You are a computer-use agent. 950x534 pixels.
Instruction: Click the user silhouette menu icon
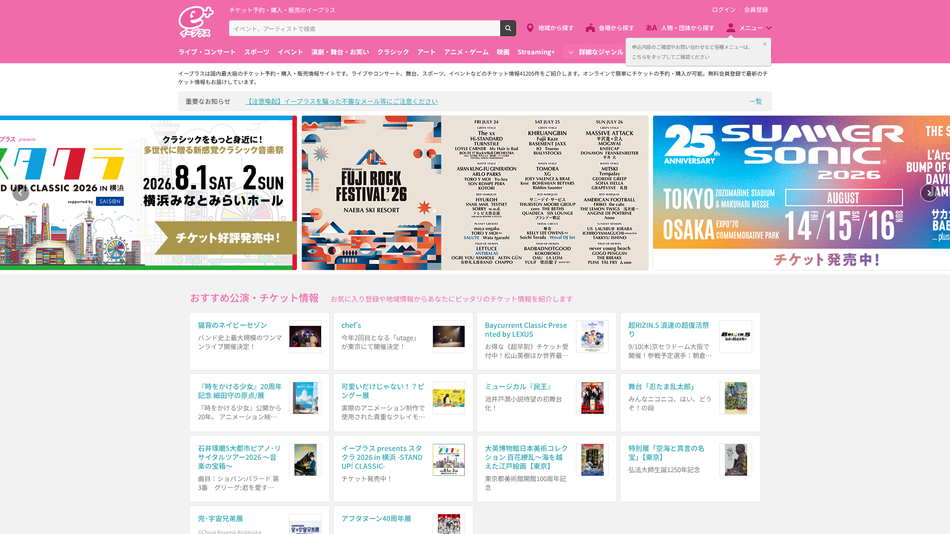coord(731,28)
